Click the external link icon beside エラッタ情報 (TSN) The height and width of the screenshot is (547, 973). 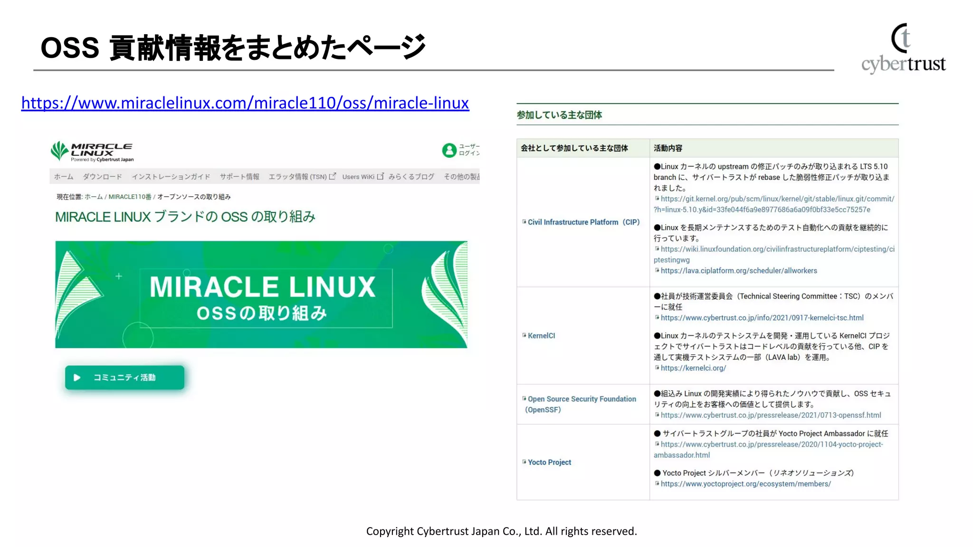pos(333,177)
